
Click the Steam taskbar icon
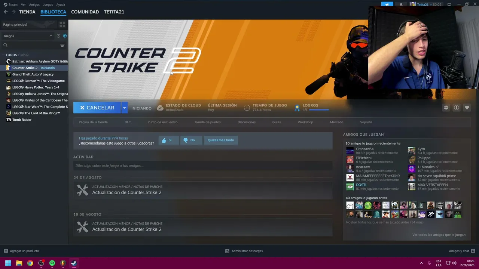click(74, 263)
